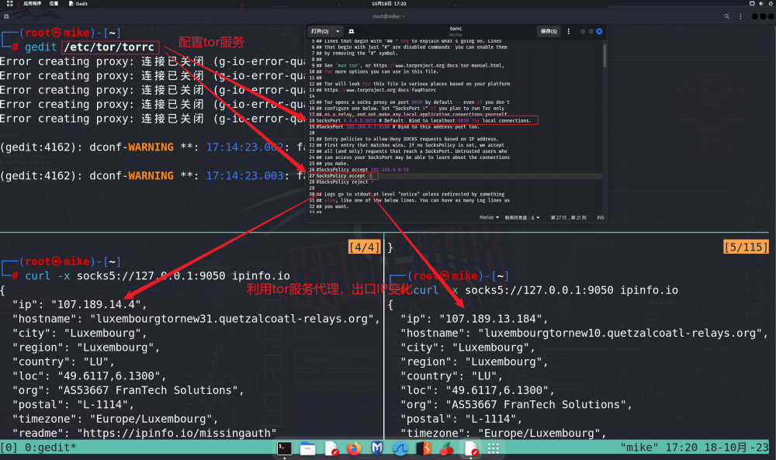The height and width of the screenshot is (460, 776).
Task: Open the terminal search icon
Action: 727,16
